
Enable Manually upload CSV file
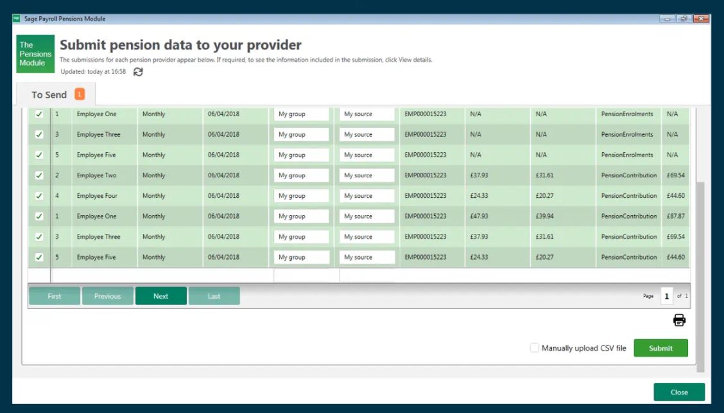coord(534,347)
